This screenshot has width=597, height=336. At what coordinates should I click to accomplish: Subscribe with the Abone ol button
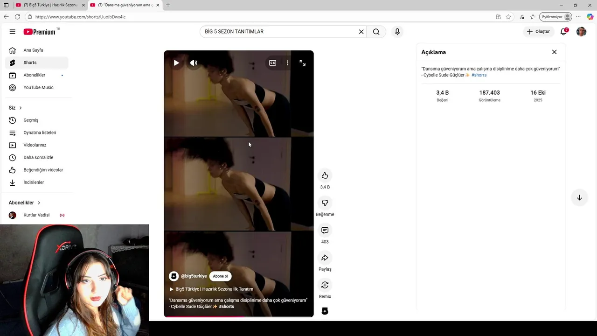[221, 276]
